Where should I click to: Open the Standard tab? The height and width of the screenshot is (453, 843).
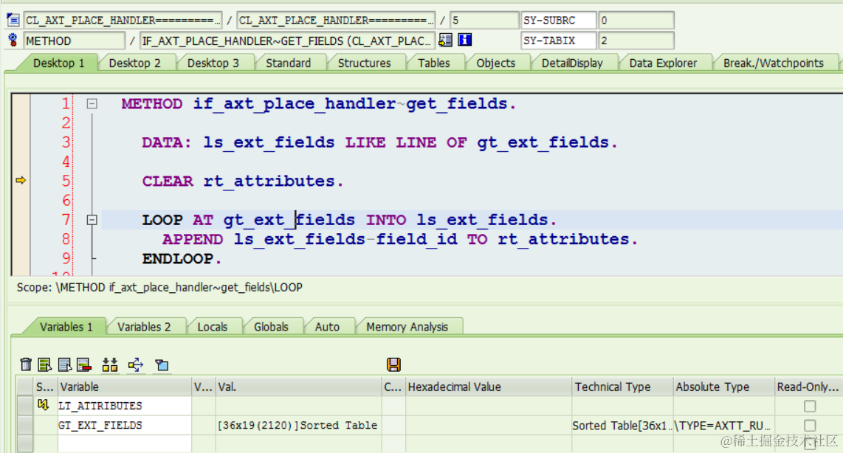288,63
